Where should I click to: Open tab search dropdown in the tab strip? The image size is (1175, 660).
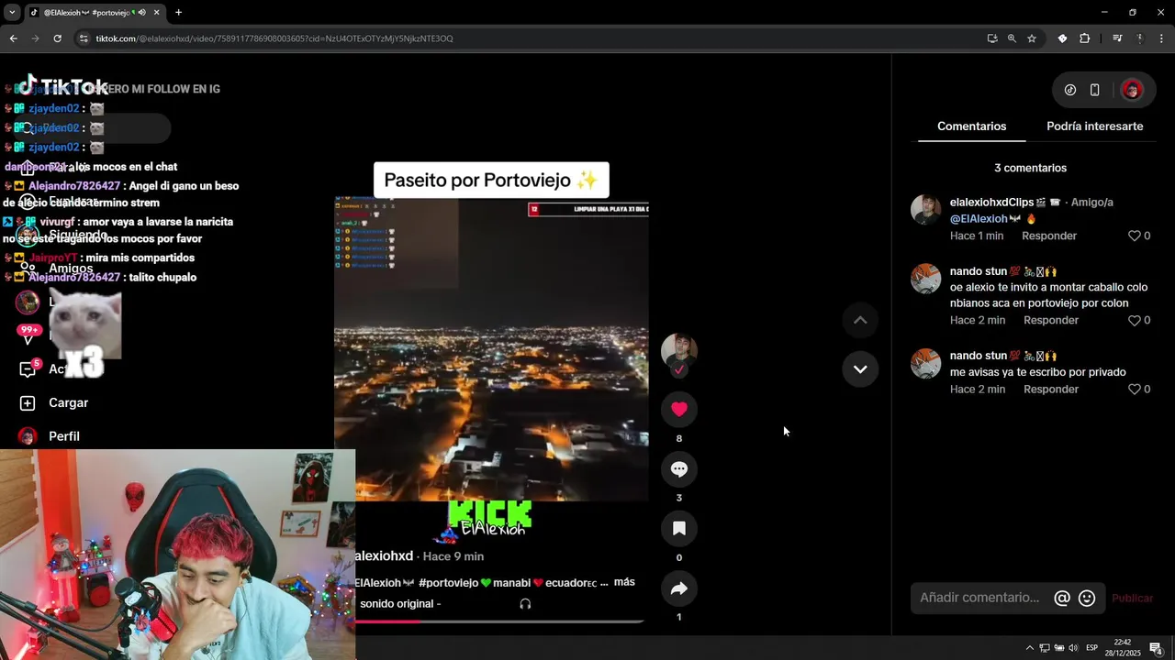12,12
